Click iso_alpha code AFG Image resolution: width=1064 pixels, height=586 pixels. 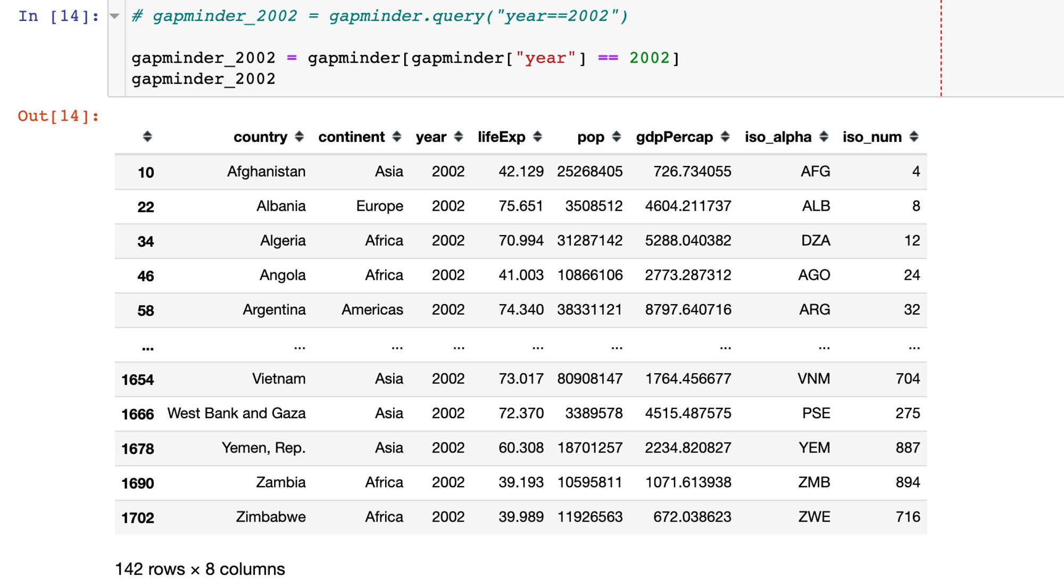pyautogui.click(x=816, y=171)
